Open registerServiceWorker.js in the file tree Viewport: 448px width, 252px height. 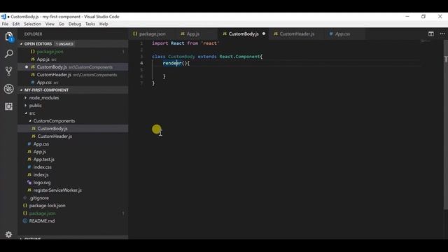pyautogui.click(x=57, y=190)
